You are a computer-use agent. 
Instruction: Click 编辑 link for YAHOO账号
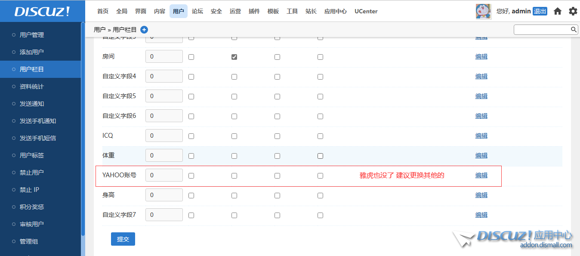point(481,176)
